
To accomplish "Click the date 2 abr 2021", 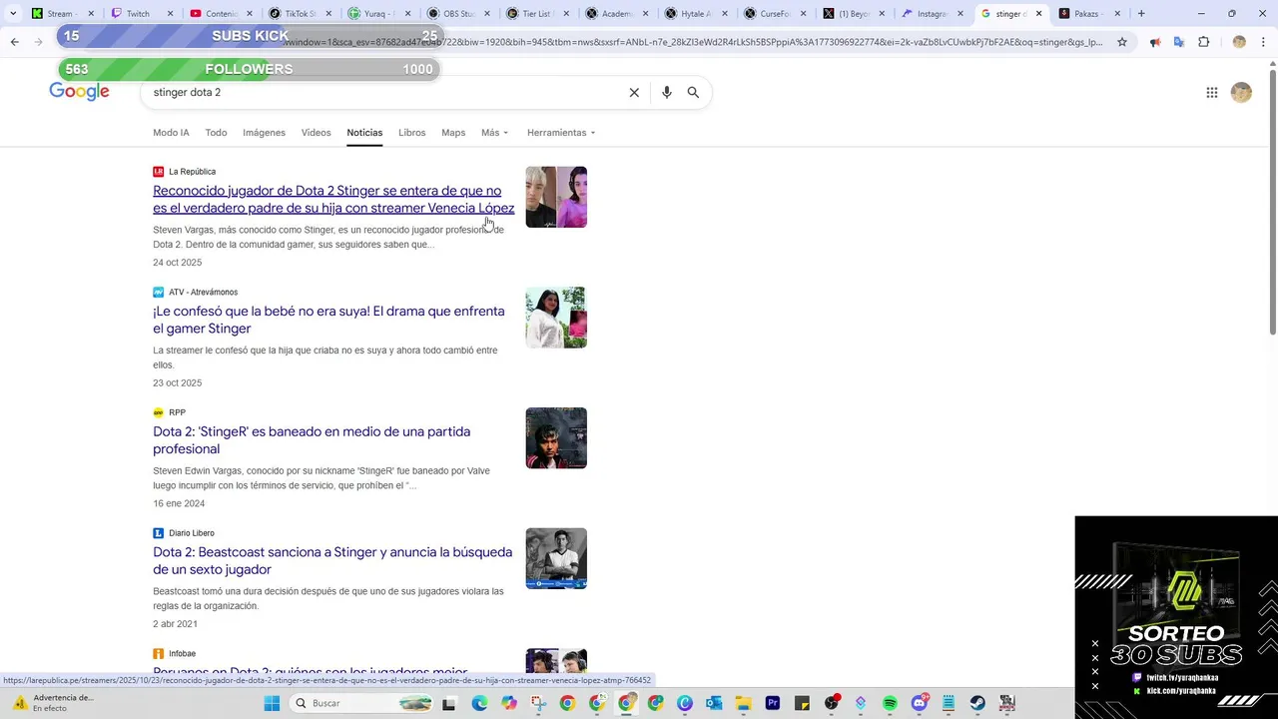I will click(175, 624).
